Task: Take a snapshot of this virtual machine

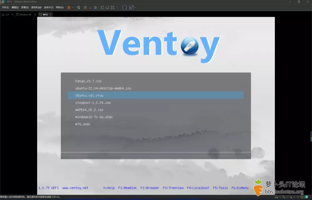Action: click(x=85, y=7)
